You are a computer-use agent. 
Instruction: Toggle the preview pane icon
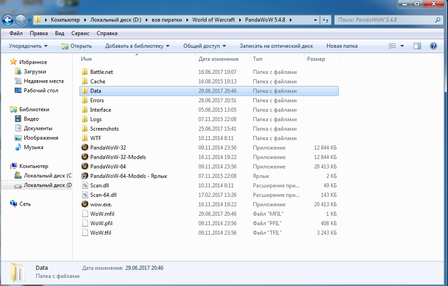(417, 46)
